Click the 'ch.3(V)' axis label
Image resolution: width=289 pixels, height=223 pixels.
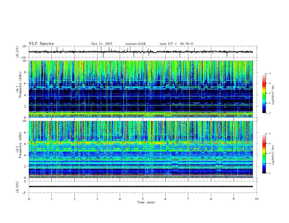[18, 187]
